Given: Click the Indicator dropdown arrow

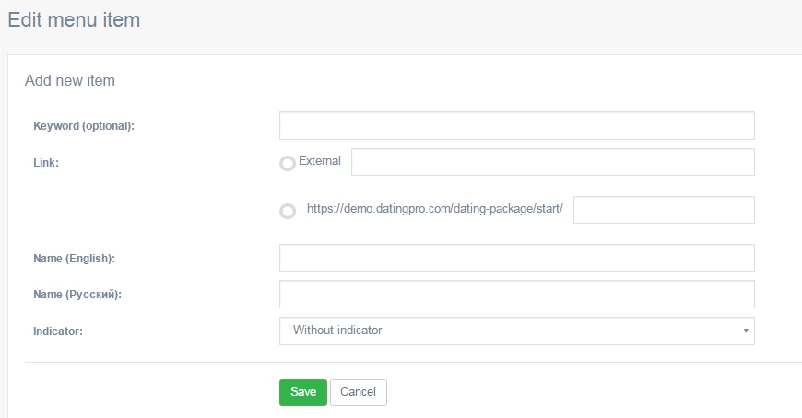Looking at the screenshot, I should point(746,331).
